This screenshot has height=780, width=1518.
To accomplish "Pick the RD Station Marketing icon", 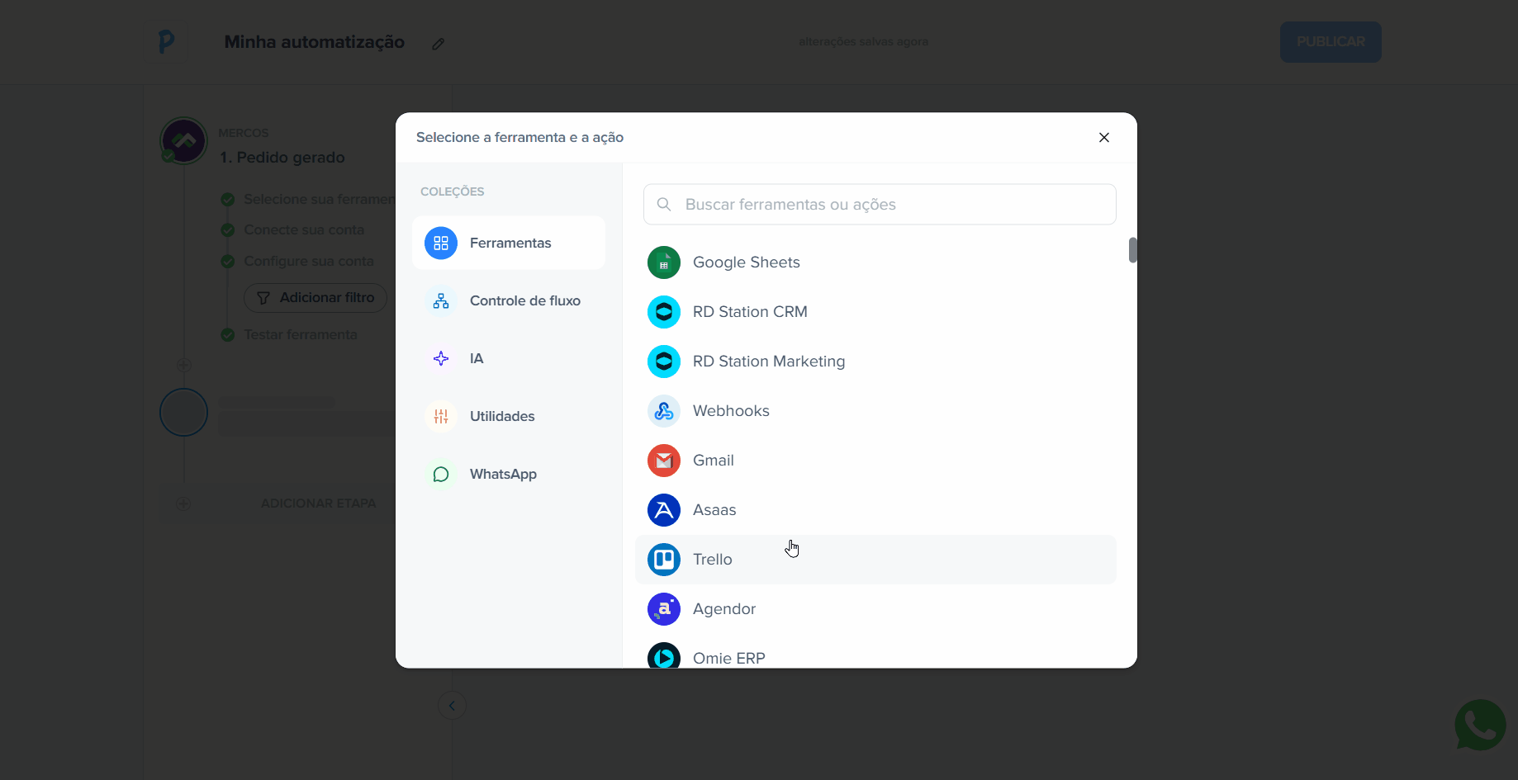I will (x=664, y=362).
